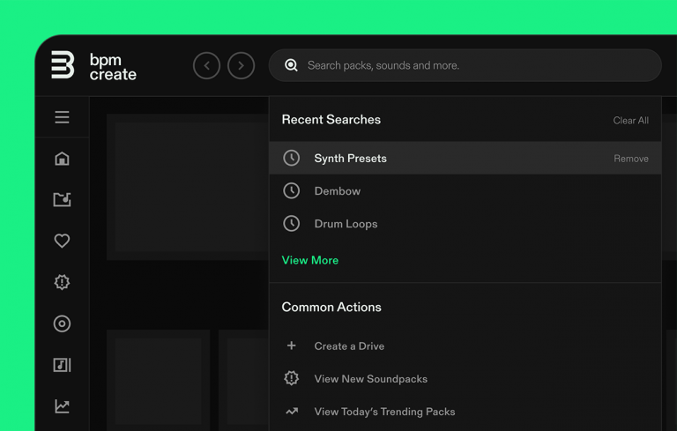Image resolution: width=677 pixels, height=431 pixels.
Task: Open Favorites heart icon in sidebar
Action: click(62, 241)
